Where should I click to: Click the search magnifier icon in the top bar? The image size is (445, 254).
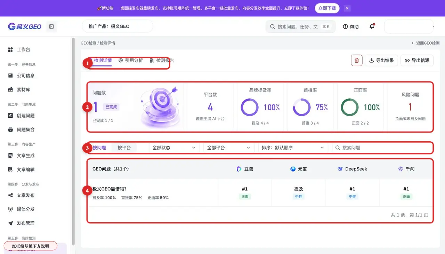point(273,26)
